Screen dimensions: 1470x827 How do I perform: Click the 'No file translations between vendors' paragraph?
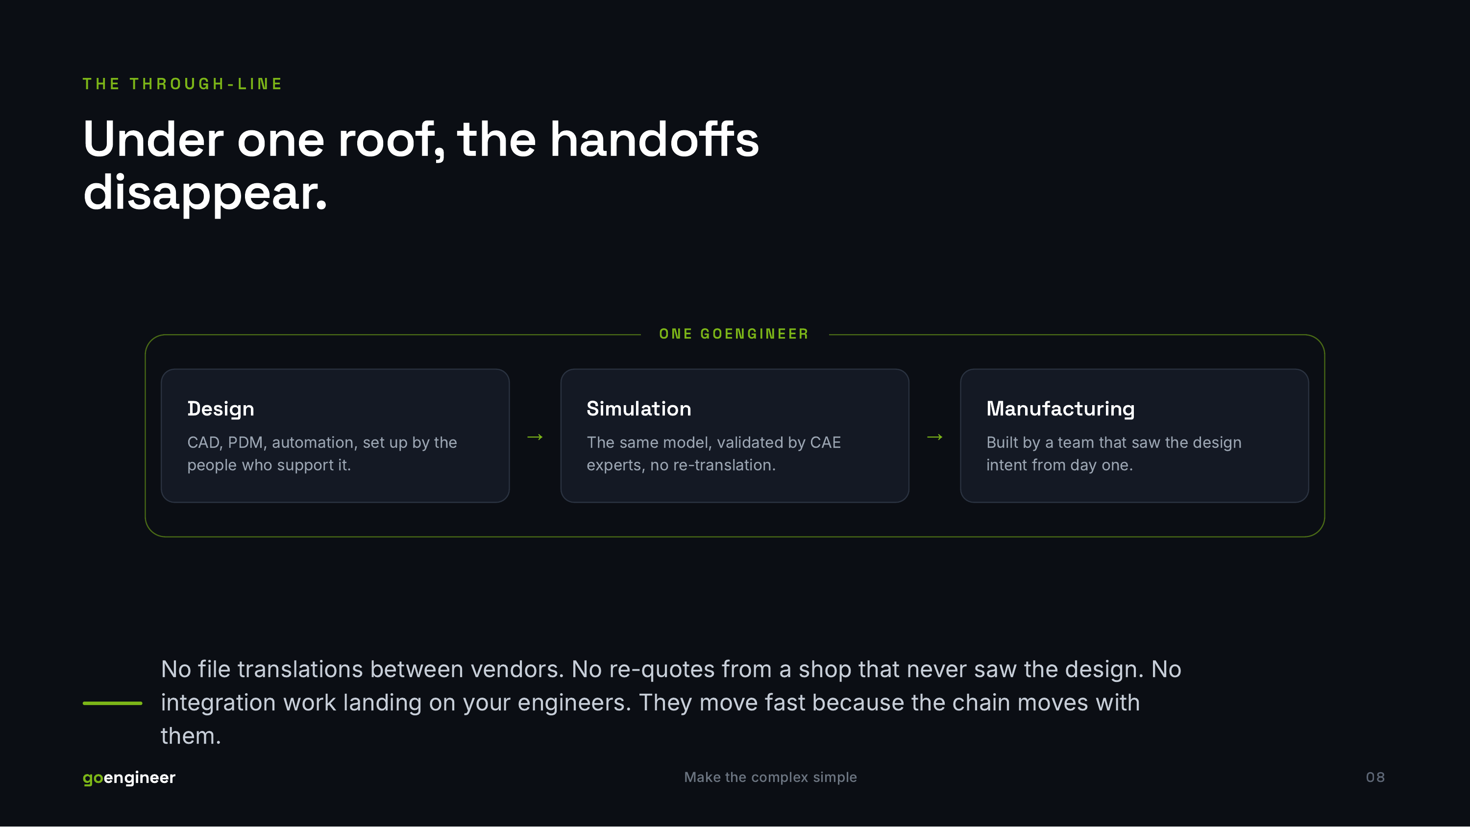point(670,703)
